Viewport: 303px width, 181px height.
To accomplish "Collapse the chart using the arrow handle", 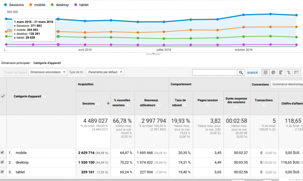I will (x=153, y=53).
